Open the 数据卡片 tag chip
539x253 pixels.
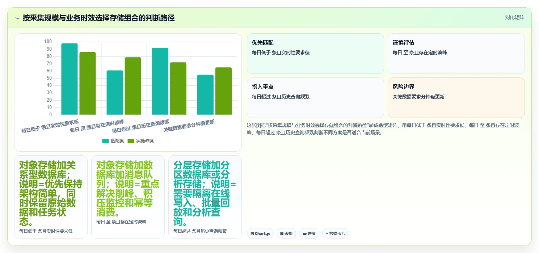click(x=336, y=233)
